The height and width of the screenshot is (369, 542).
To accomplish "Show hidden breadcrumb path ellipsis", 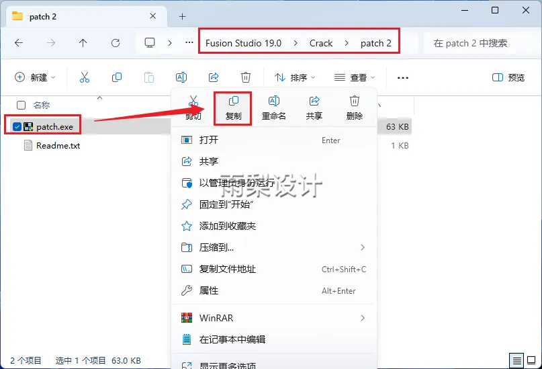I will tap(189, 42).
